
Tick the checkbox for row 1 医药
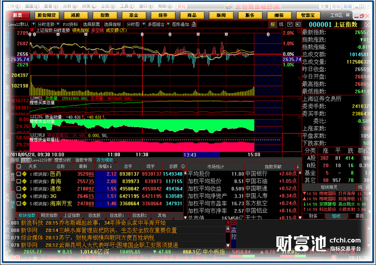19,174
